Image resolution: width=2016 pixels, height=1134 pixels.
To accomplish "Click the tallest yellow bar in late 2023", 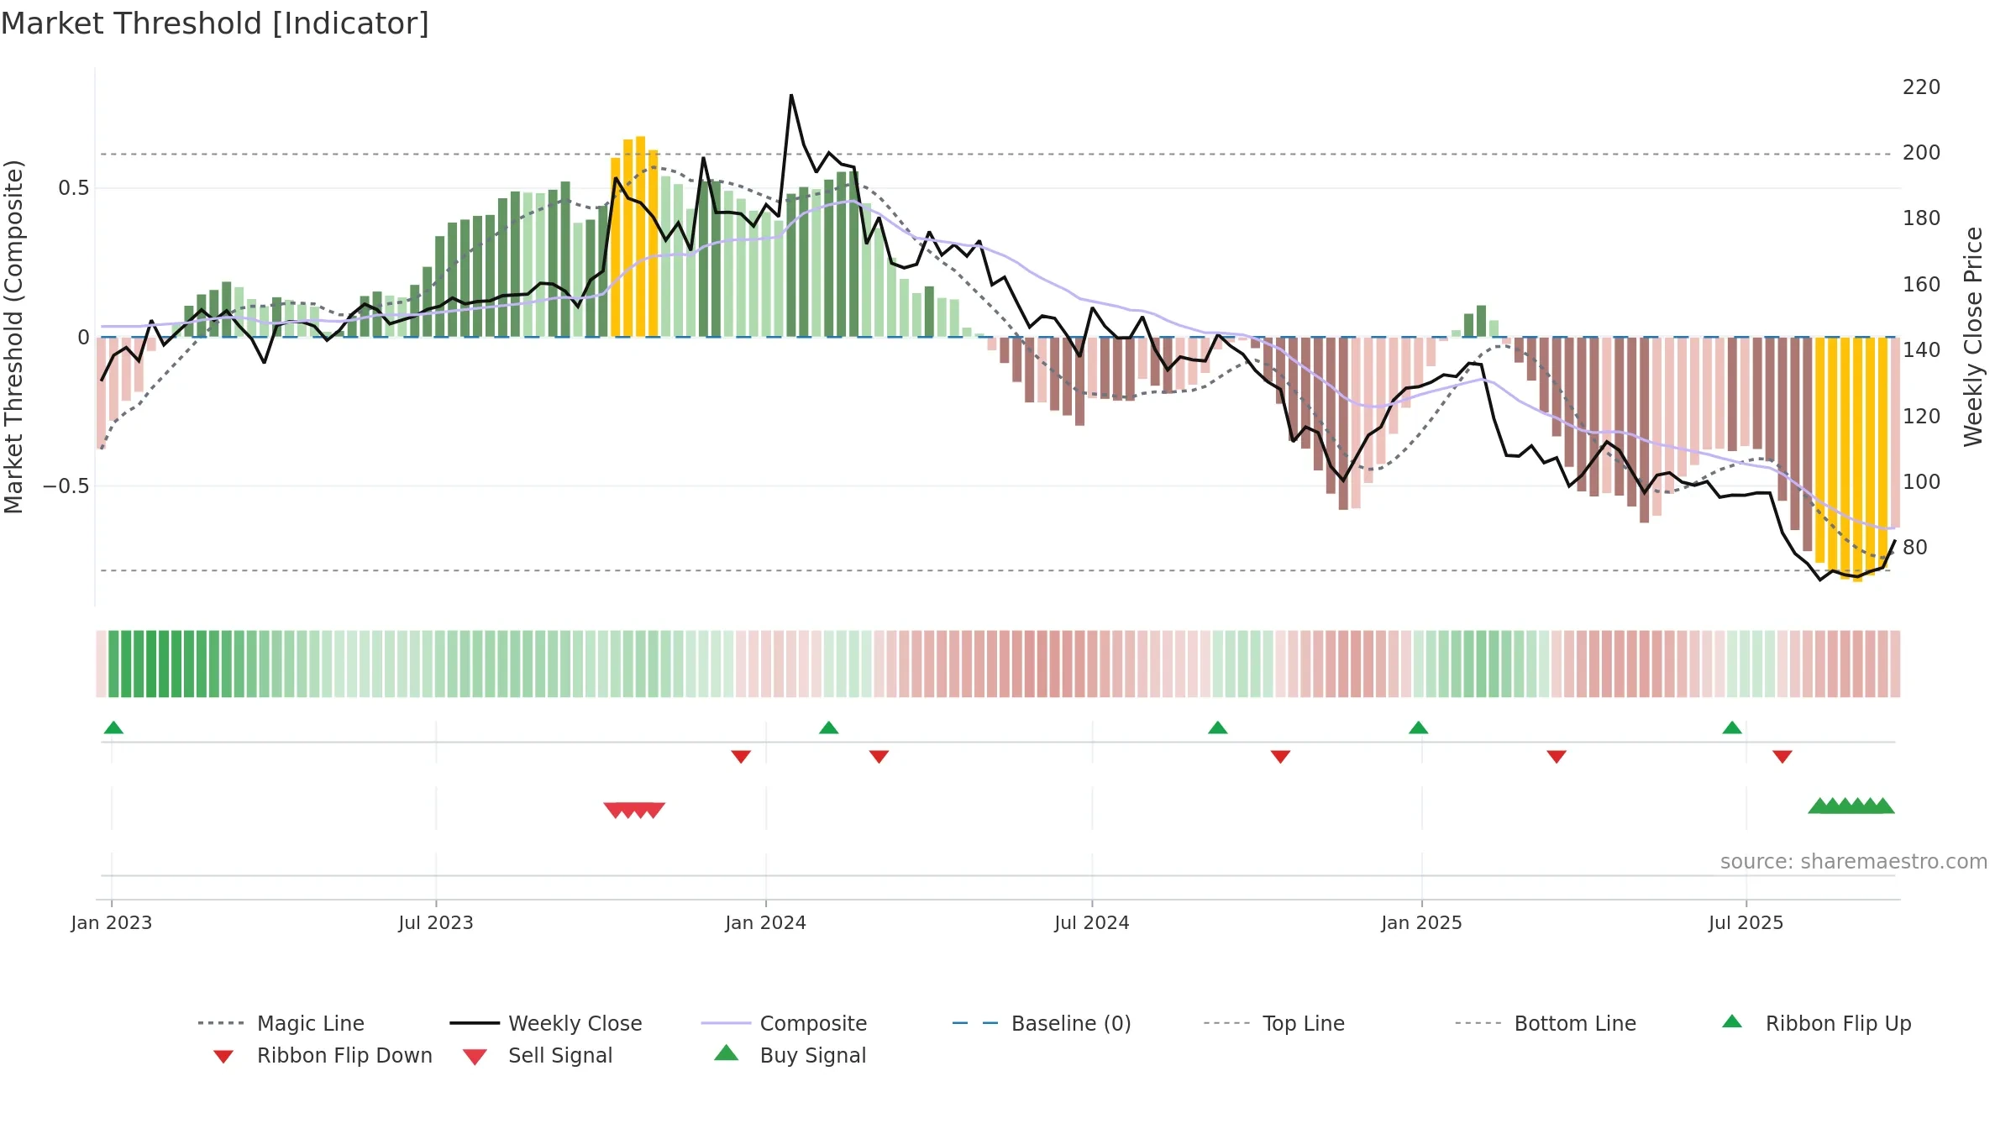I will coord(641,236).
